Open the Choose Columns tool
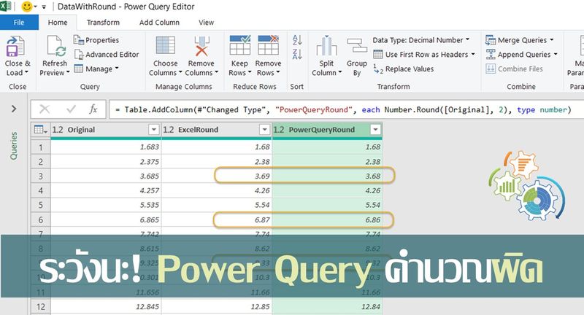Viewport: 584px width, 315px height. pyautogui.click(x=166, y=48)
